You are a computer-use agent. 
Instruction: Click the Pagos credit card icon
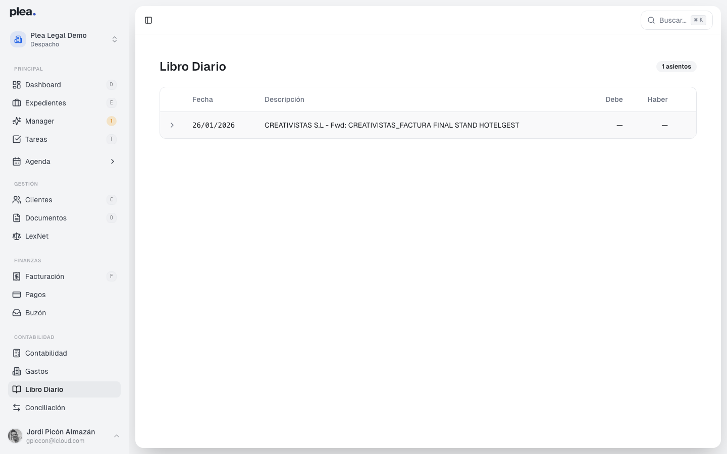click(17, 295)
